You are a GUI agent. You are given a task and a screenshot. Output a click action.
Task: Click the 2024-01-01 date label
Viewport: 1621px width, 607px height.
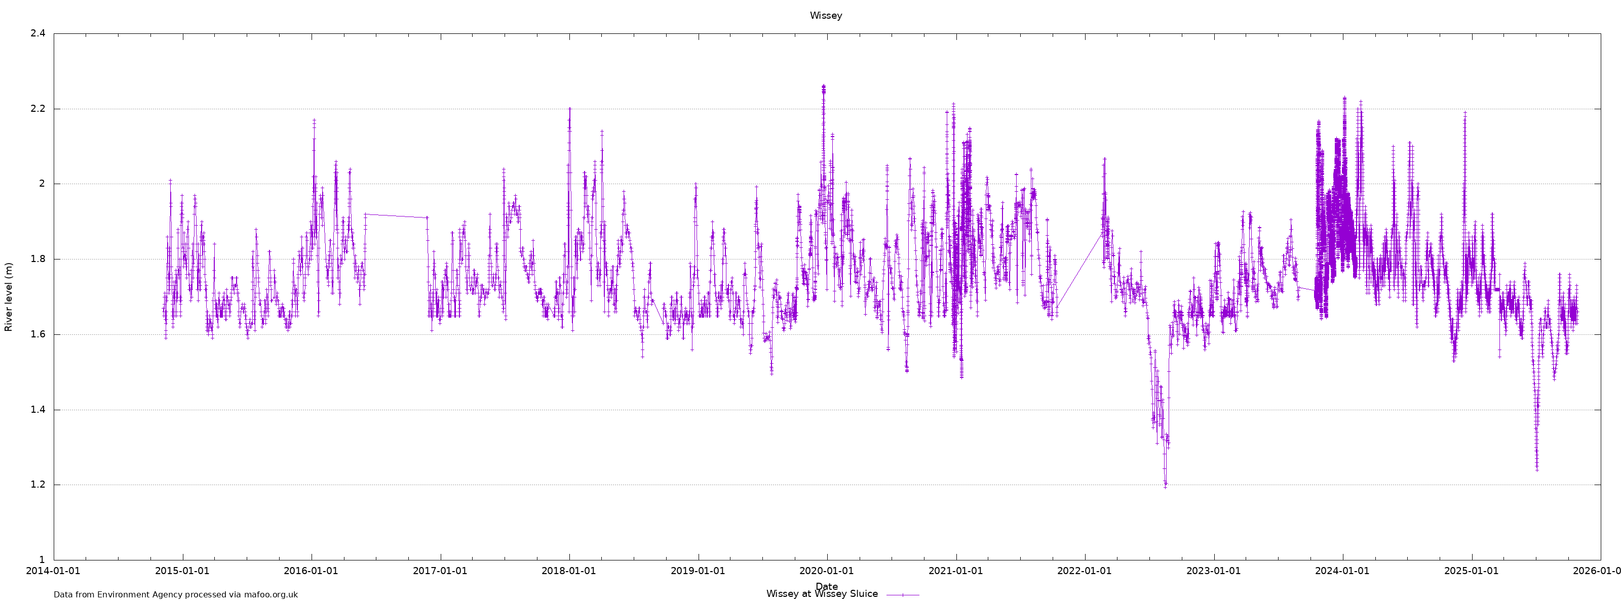coord(1342,571)
